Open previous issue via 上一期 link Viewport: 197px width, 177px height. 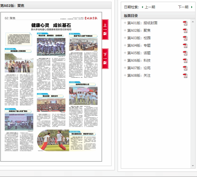(150, 7)
